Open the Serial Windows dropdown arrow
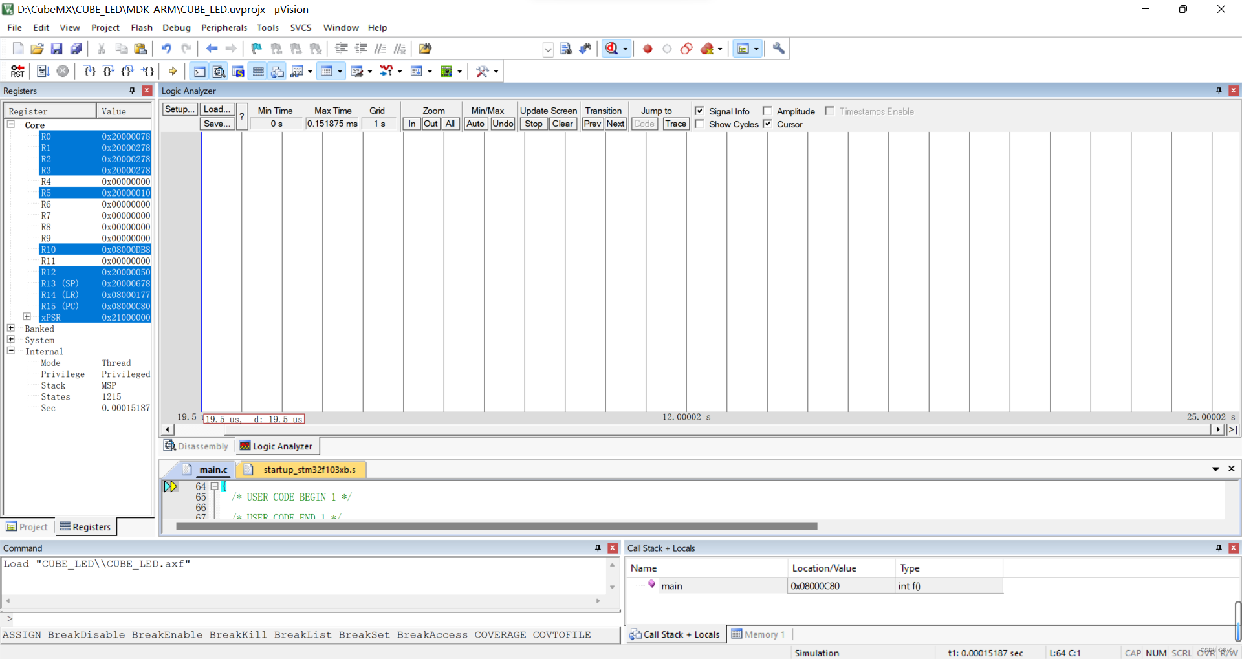 [x=369, y=72]
